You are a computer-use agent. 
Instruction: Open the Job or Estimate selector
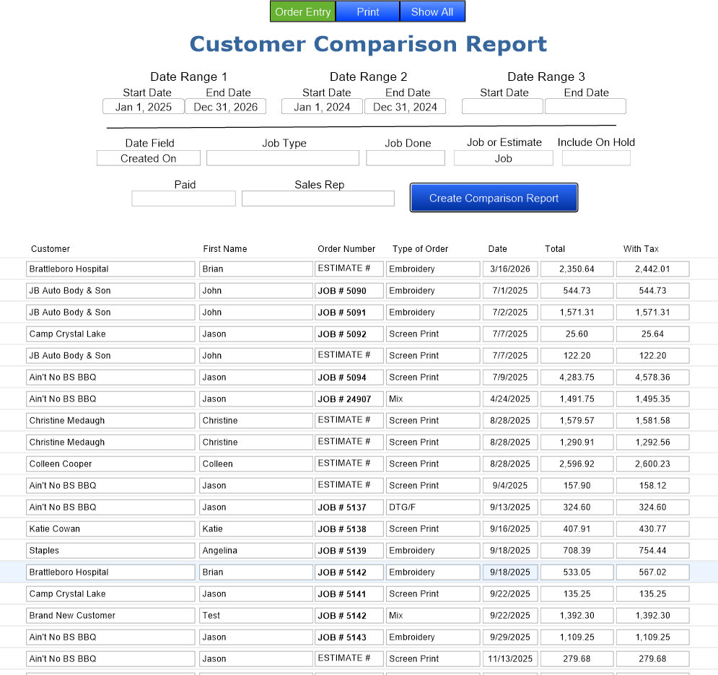click(x=503, y=157)
